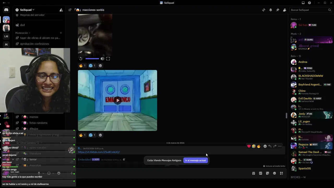The image size is (334, 188).
Task: Add reaction under top video
Action: (x=100, y=66)
